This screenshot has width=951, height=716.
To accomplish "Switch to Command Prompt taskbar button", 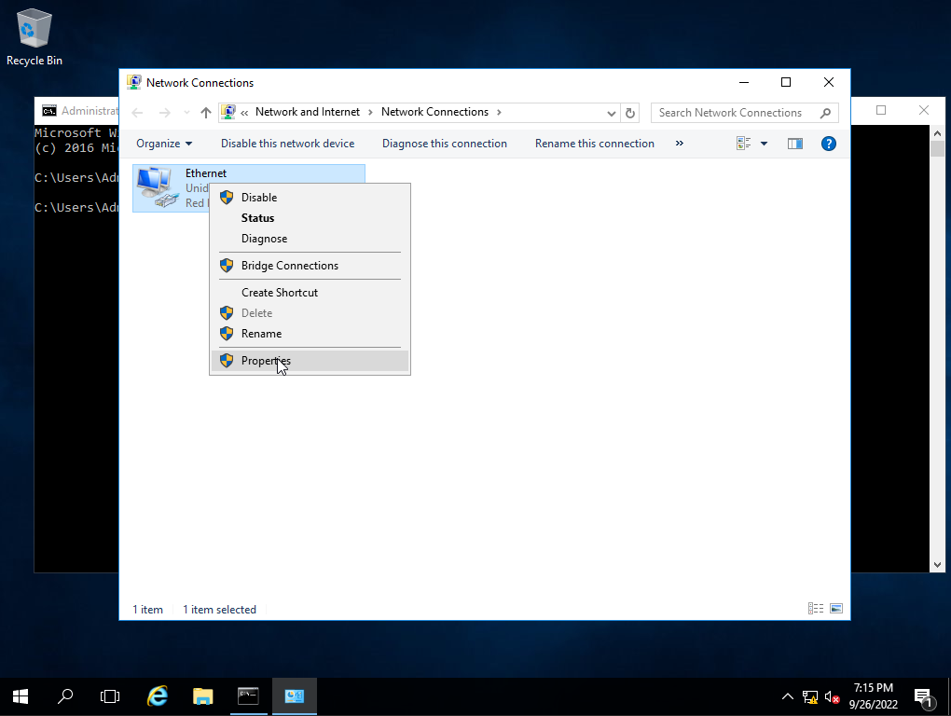I will 248,697.
